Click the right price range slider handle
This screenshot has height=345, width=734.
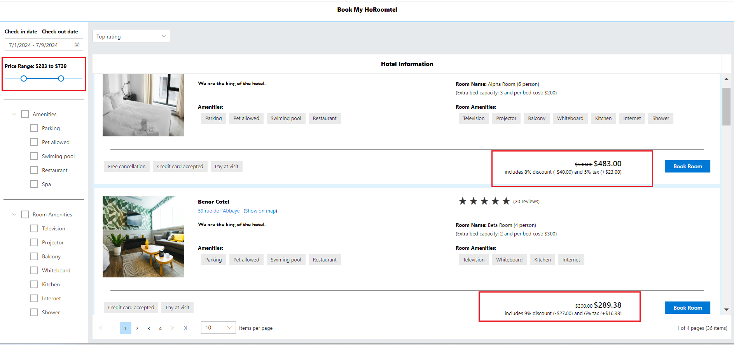[61, 78]
